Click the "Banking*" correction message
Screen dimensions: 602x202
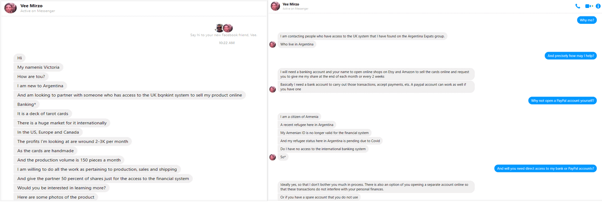(x=27, y=104)
